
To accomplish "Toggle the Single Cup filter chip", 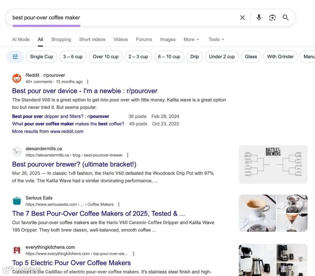I will click(x=42, y=57).
